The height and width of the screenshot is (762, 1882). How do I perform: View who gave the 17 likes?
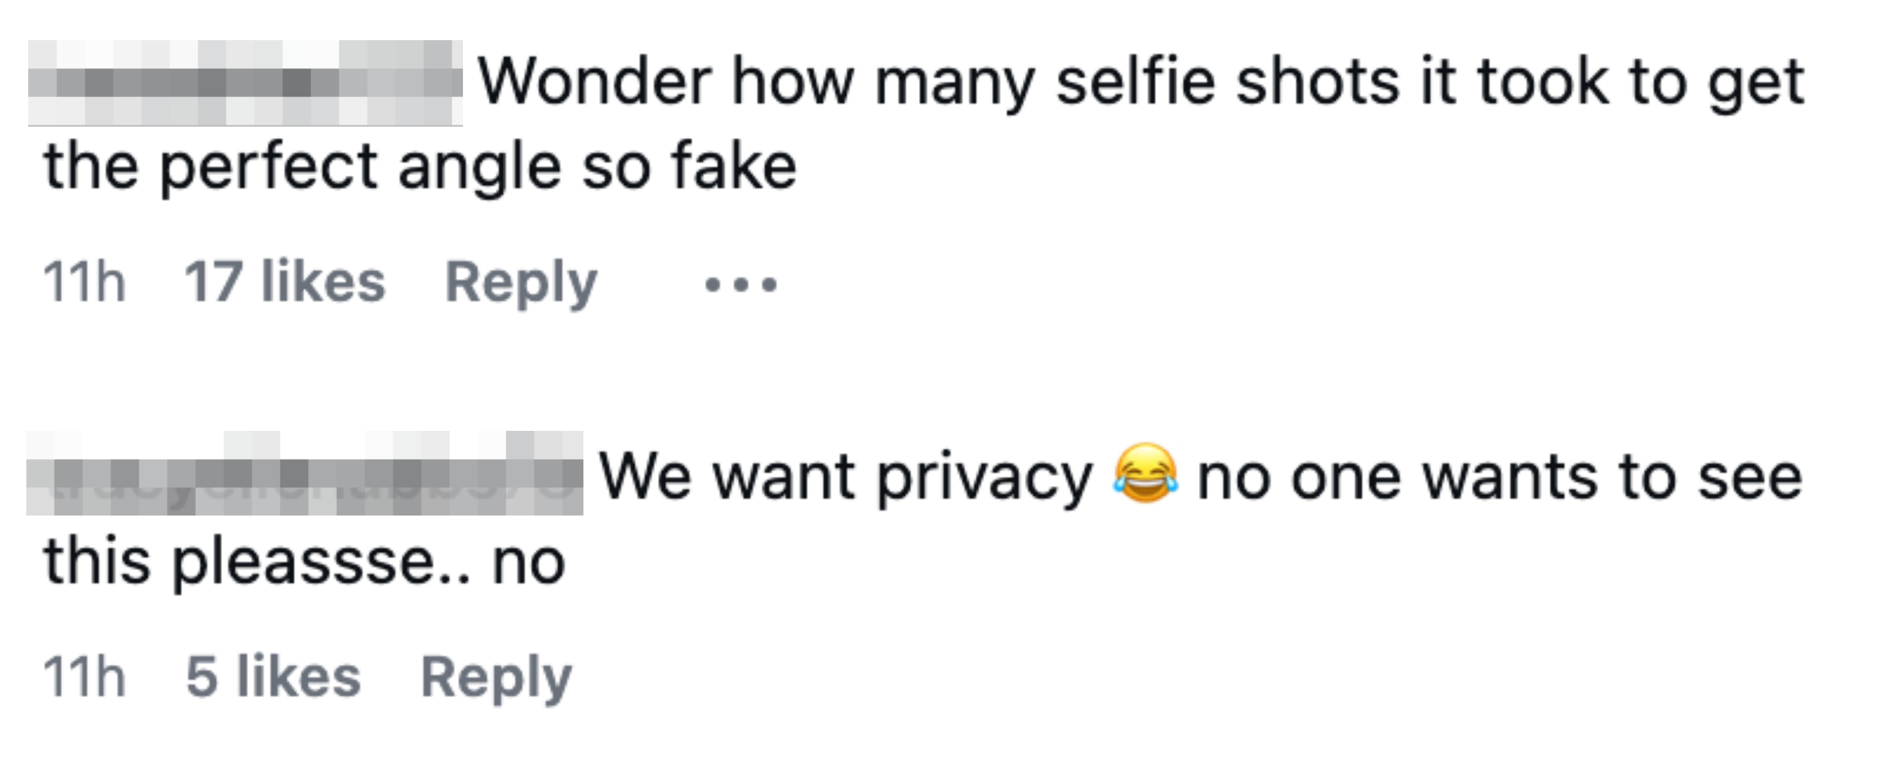point(284,282)
